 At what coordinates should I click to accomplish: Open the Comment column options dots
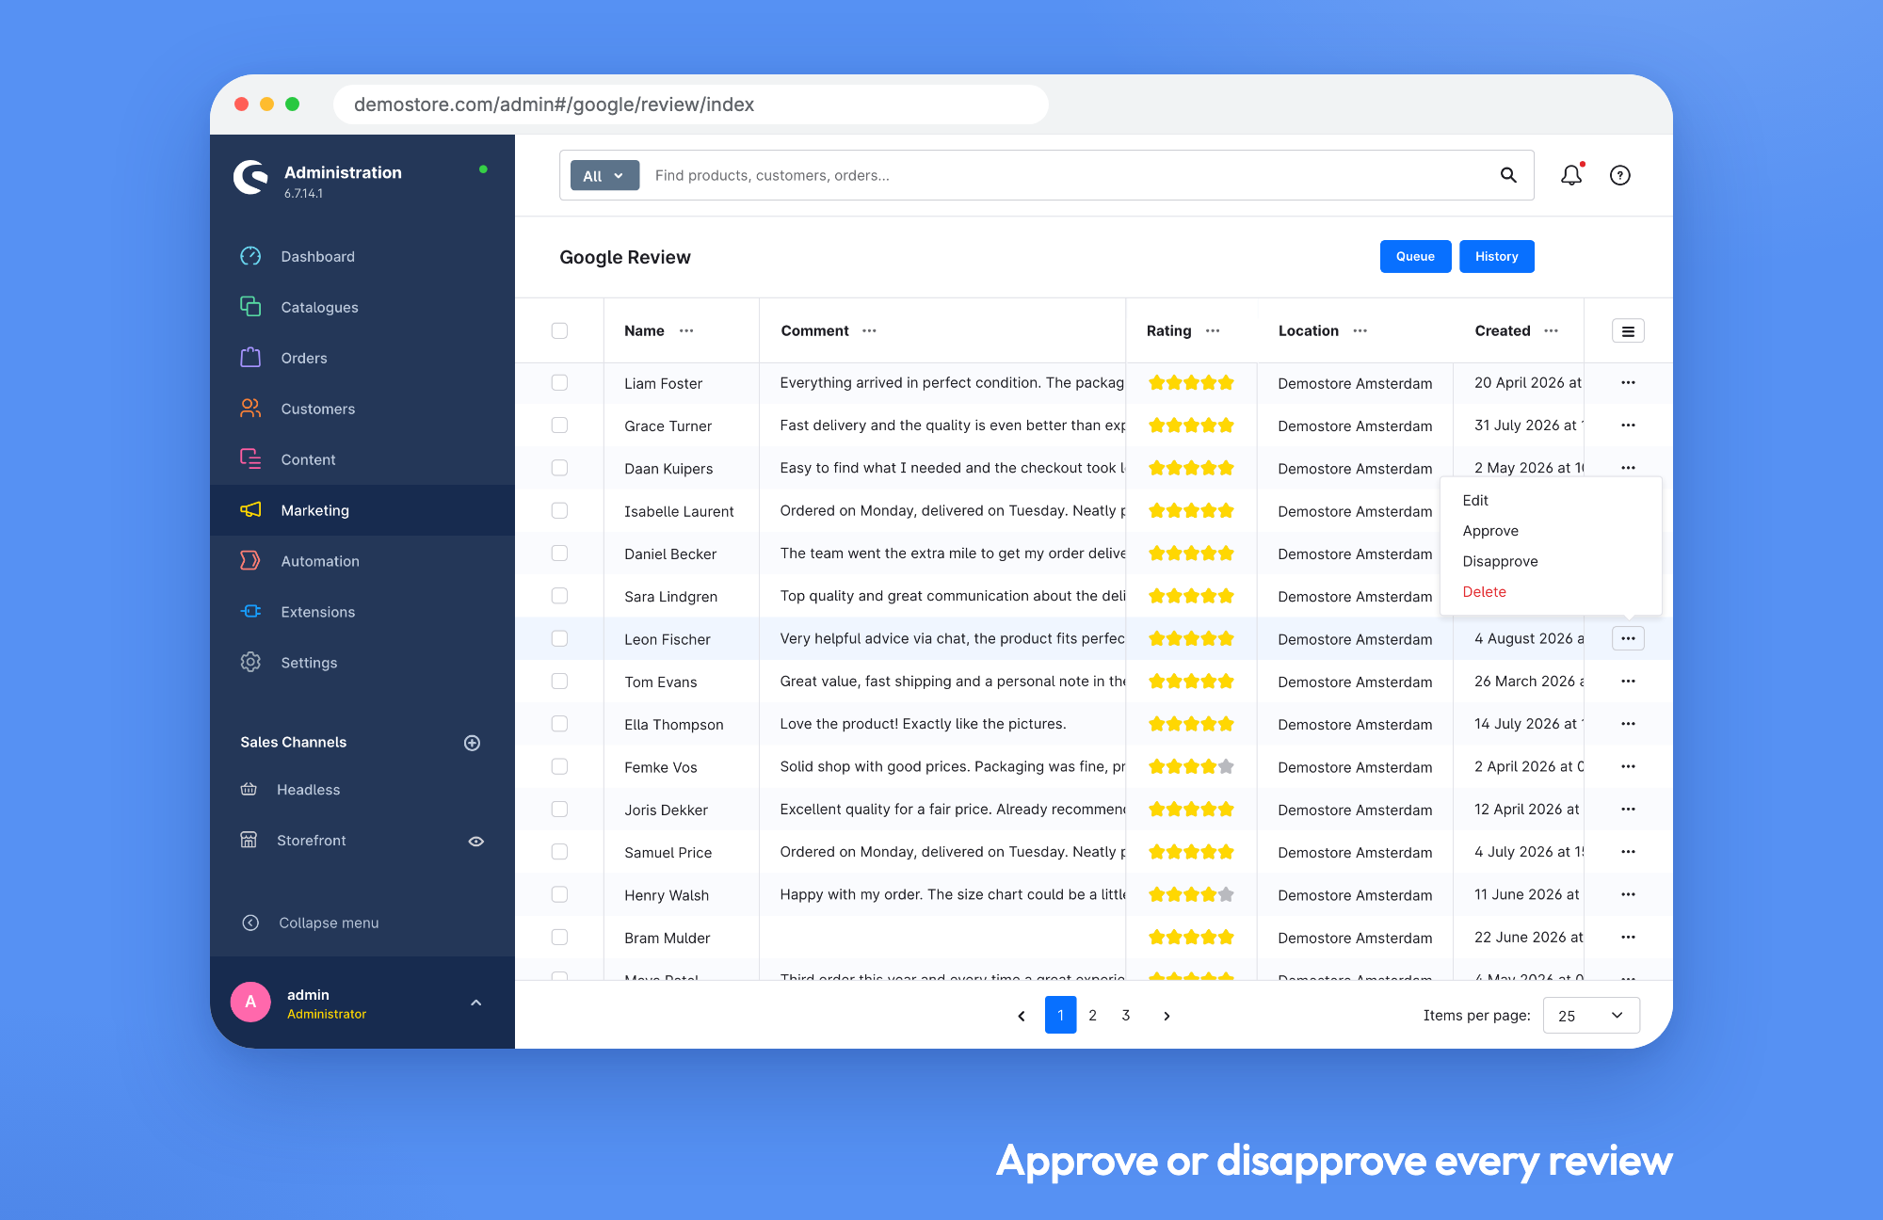click(869, 331)
